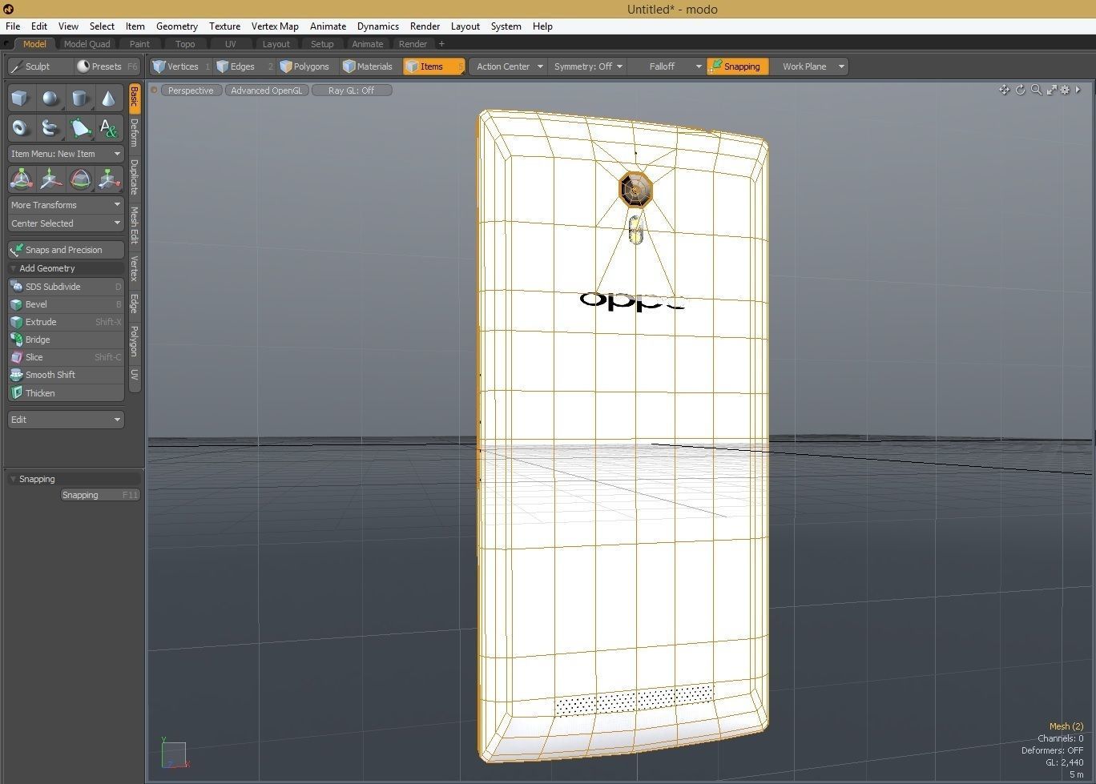
Task: Activate the Scale tool icon
Action: pyautogui.click(x=108, y=179)
